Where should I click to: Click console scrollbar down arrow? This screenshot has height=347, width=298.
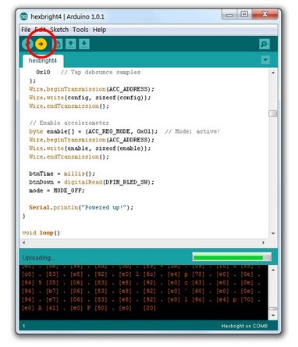273,316
